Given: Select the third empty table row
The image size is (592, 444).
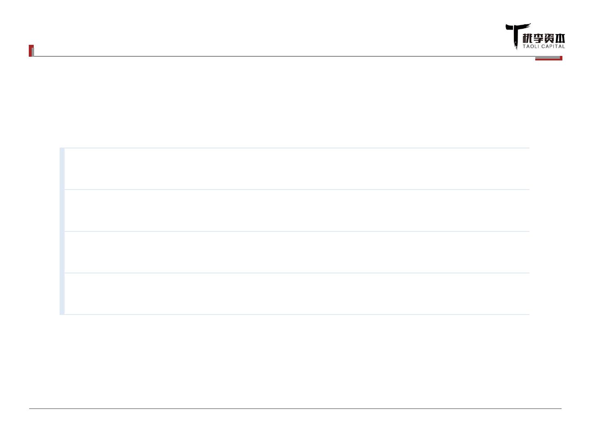Looking at the screenshot, I should [x=296, y=252].
